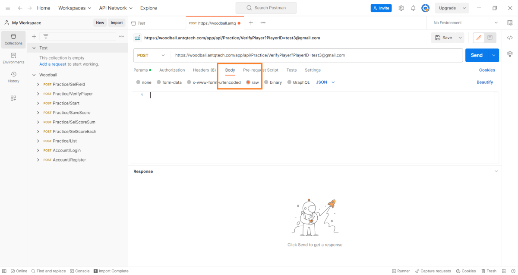The image size is (518, 275).
Task: Switch to the Pre-request Script tab
Action: click(x=261, y=70)
